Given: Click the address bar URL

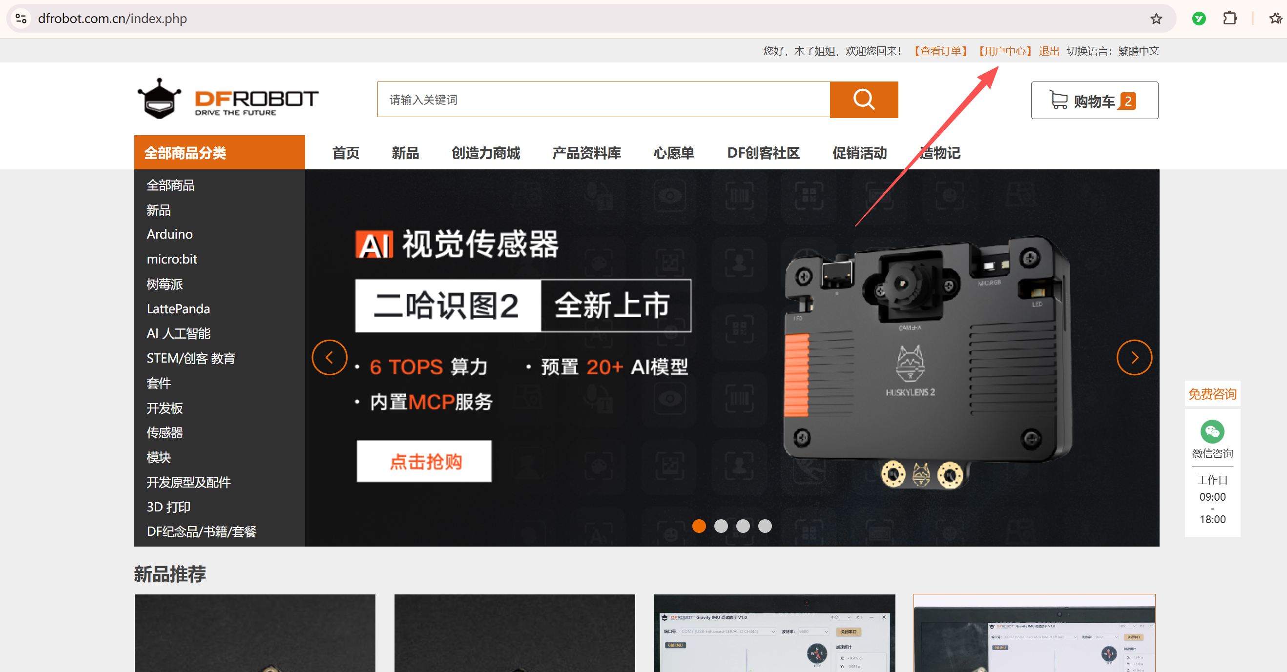Looking at the screenshot, I should click(x=112, y=19).
